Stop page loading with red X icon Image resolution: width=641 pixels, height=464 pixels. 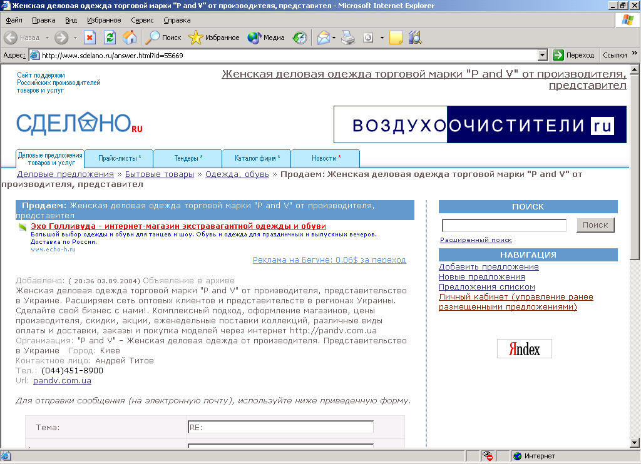90,38
